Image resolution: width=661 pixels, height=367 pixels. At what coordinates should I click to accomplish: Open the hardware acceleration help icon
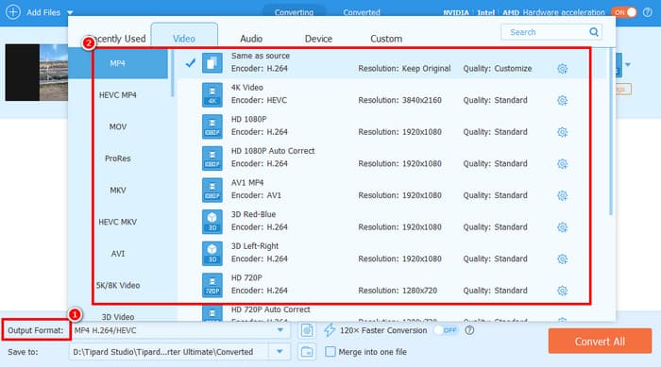point(648,12)
